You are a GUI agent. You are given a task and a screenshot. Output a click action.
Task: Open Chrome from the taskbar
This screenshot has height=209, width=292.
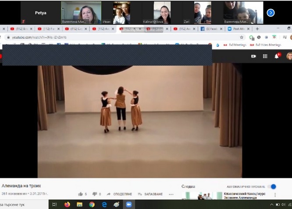(x=92, y=204)
